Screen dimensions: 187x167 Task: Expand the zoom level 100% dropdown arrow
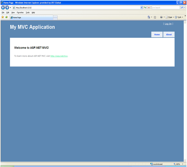pos(183,164)
